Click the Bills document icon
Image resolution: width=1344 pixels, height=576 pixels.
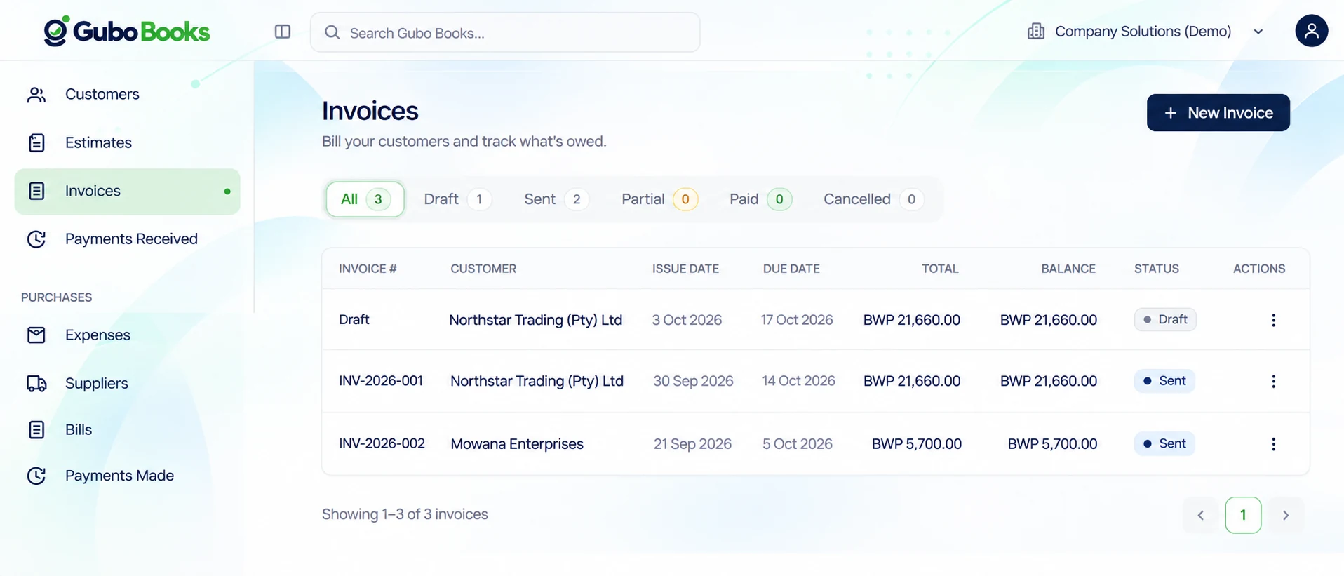36,429
